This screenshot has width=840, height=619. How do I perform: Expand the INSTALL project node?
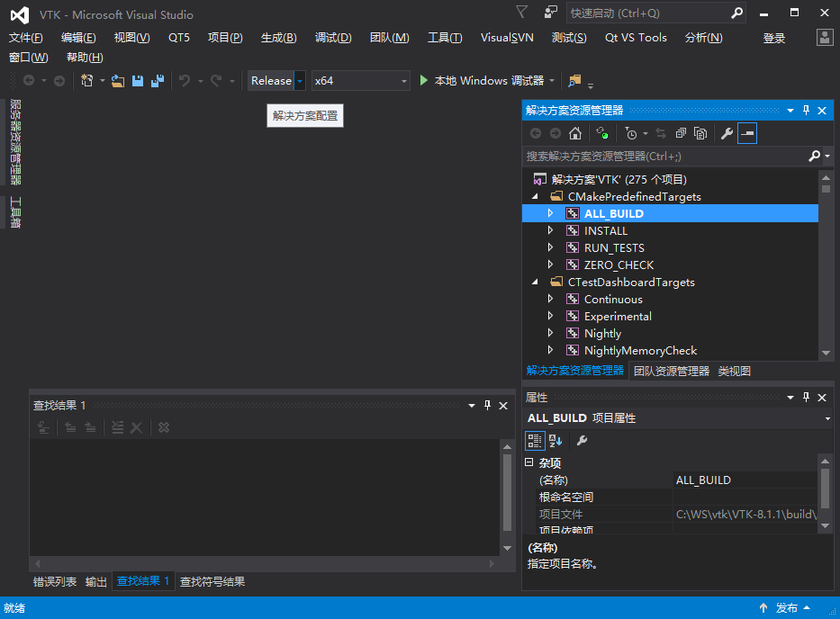coord(550,231)
